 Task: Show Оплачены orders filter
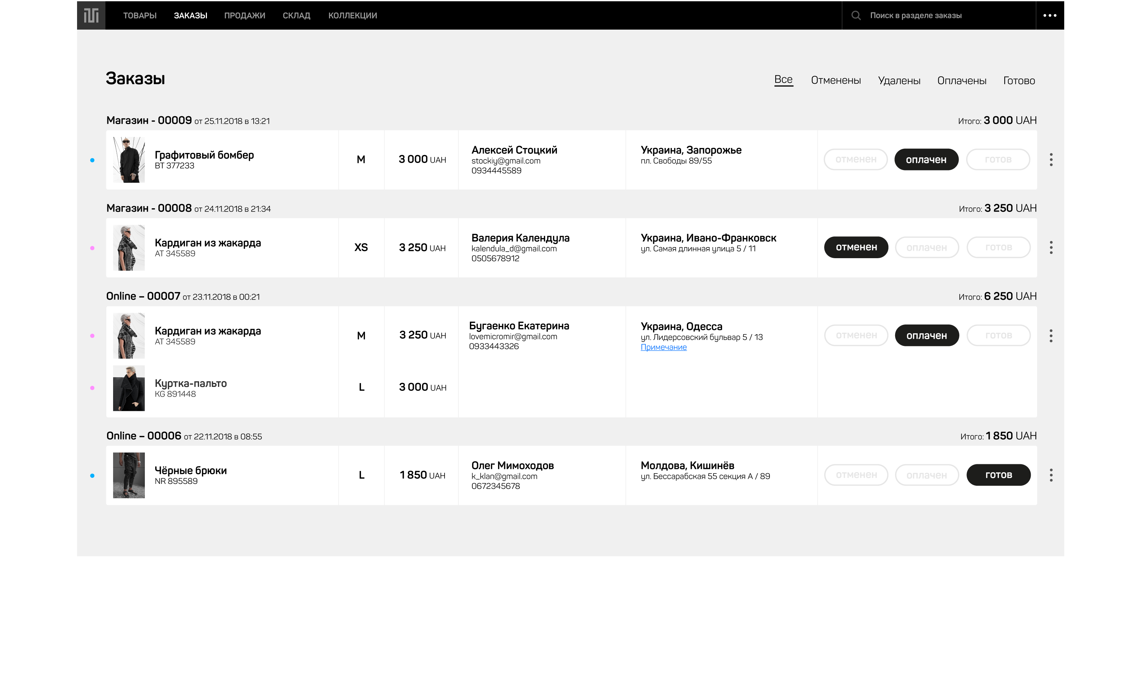(x=962, y=80)
